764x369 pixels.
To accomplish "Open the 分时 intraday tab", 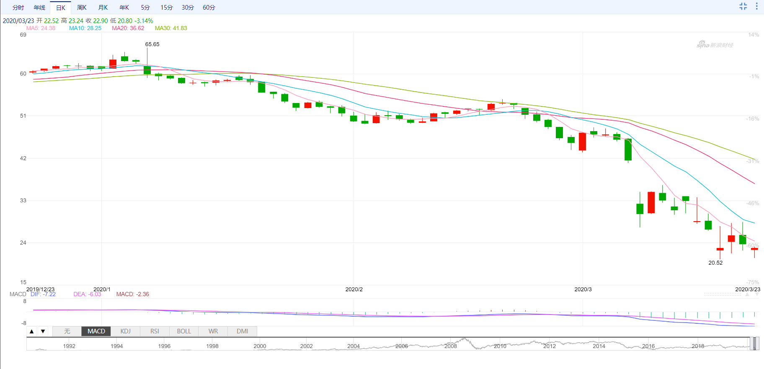I will (x=18, y=8).
